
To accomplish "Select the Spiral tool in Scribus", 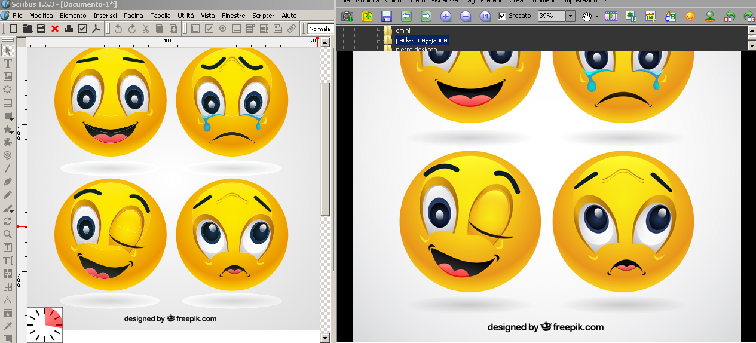I will (8, 155).
